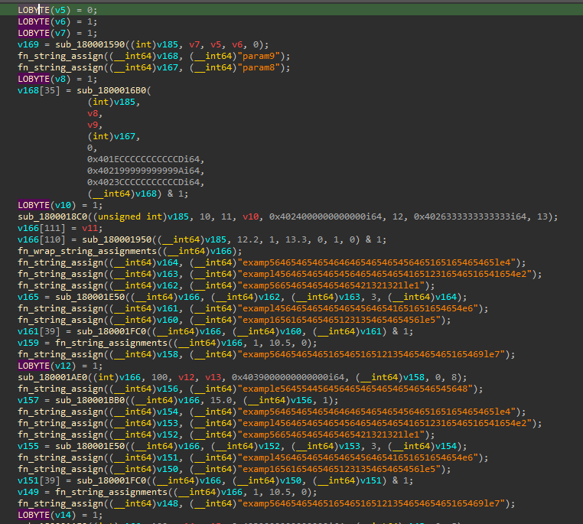Screen dimensions: 583x524
Task: Click the highlighted LOBYTE(v5) = 0 line
Action: point(291,10)
